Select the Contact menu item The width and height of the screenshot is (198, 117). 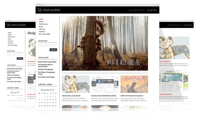point(42,32)
